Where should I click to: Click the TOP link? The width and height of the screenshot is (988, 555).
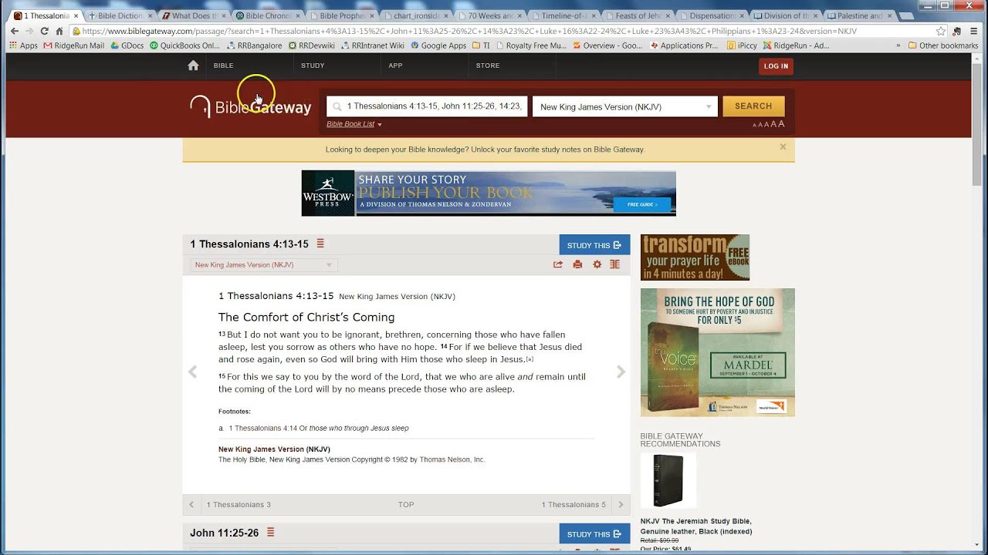(x=406, y=505)
